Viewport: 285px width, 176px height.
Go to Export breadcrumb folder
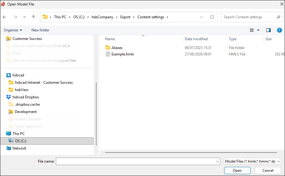tap(126, 17)
